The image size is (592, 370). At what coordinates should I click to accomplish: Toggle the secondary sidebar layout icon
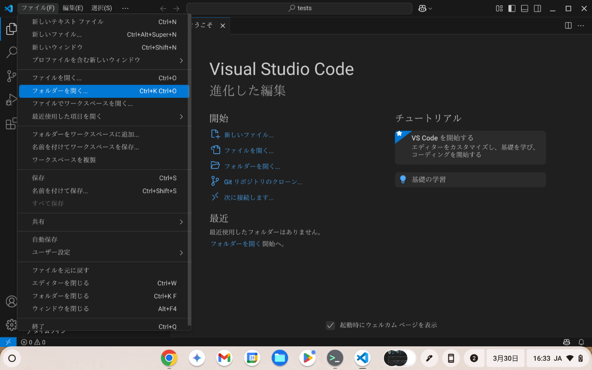(x=537, y=8)
